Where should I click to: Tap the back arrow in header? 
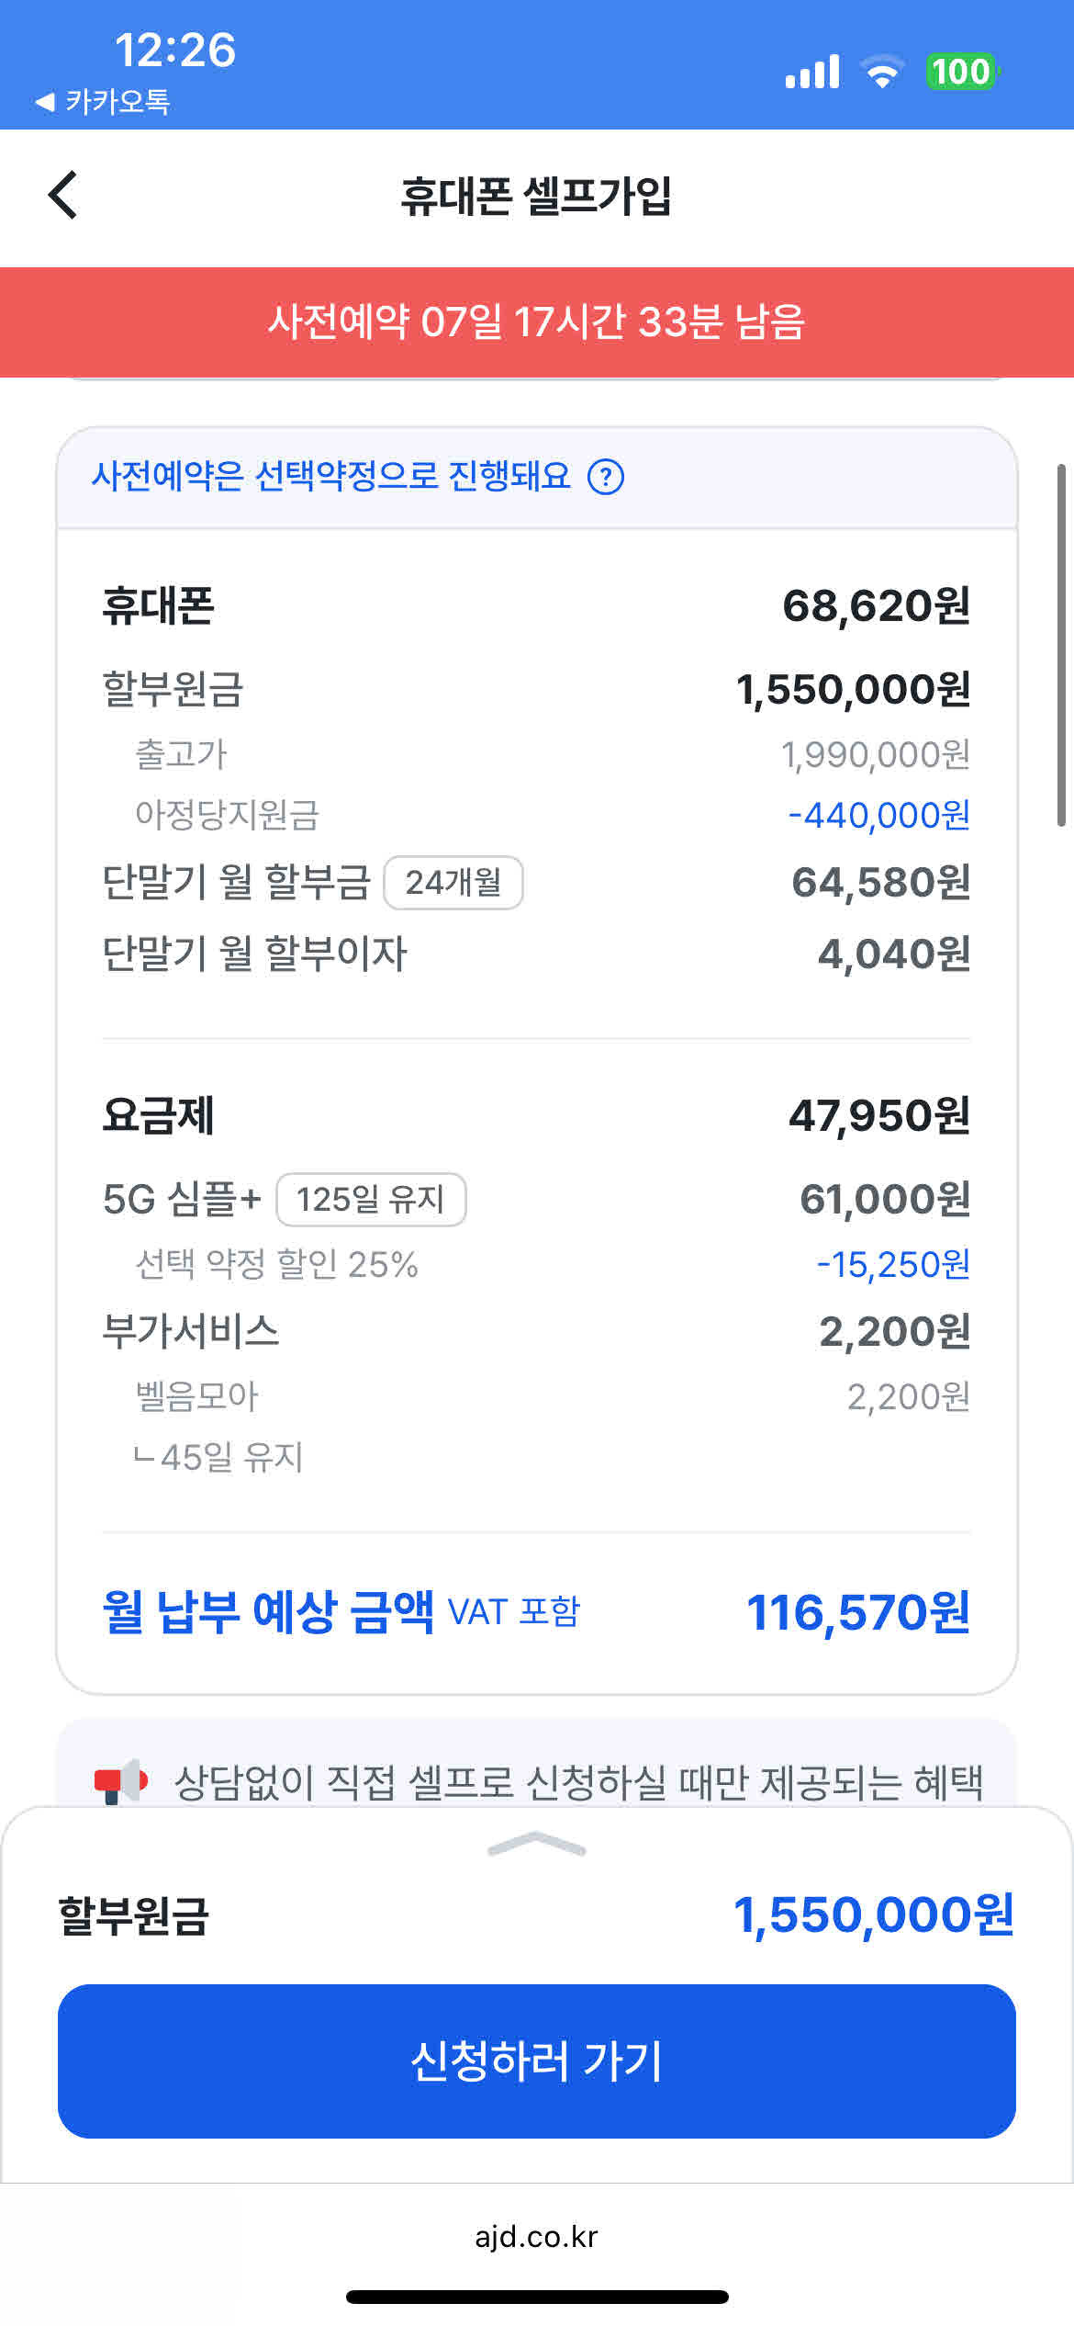pos(62,196)
